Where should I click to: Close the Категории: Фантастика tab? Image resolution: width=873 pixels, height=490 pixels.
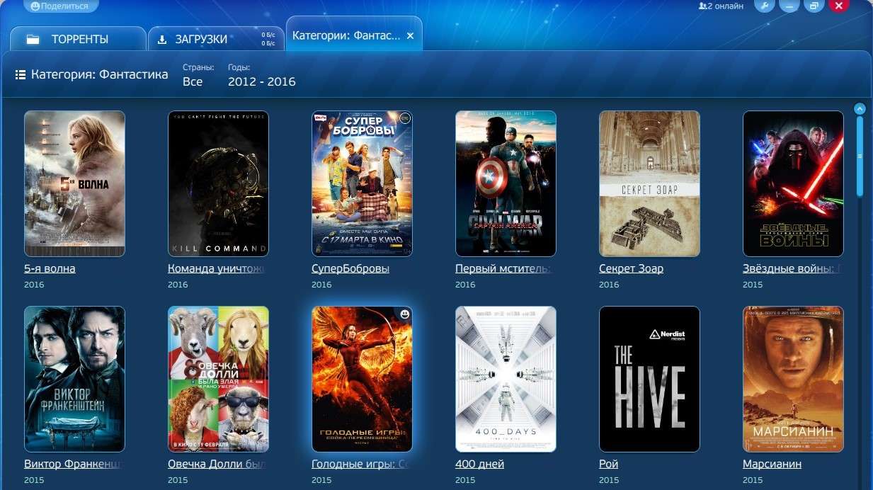(410, 35)
